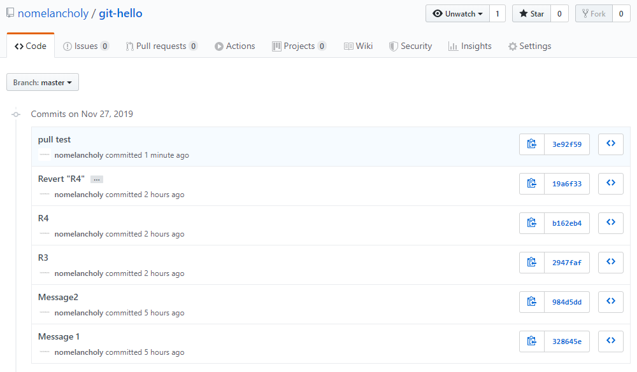This screenshot has width=637, height=372.
Task: Click avatar next to pull test commit author
Action: [x=45, y=155]
